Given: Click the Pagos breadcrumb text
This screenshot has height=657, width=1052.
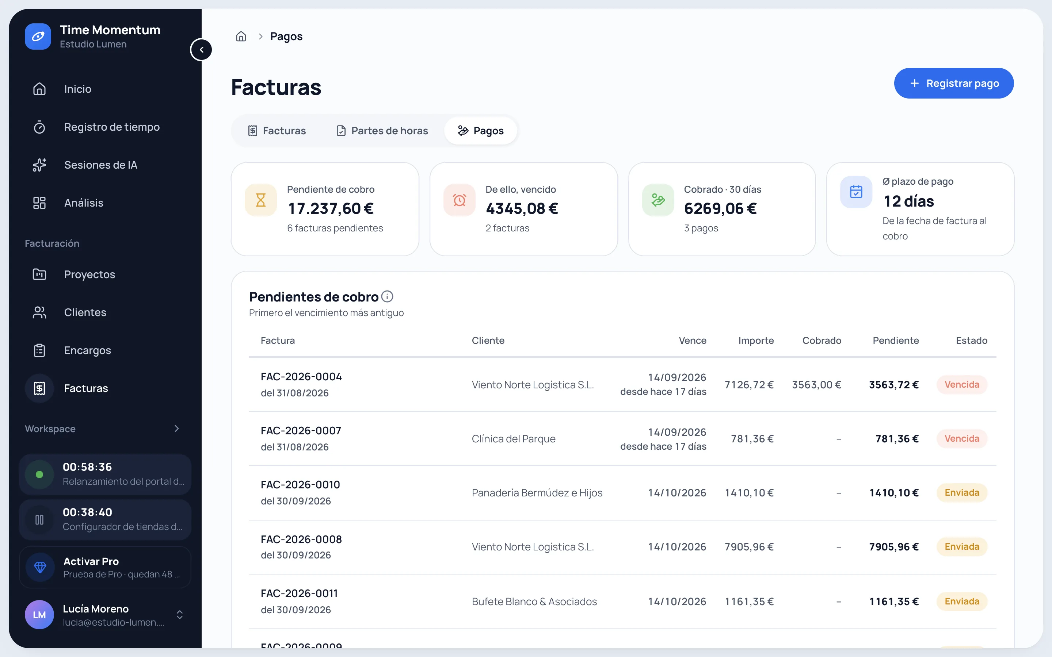Looking at the screenshot, I should coord(286,36).
